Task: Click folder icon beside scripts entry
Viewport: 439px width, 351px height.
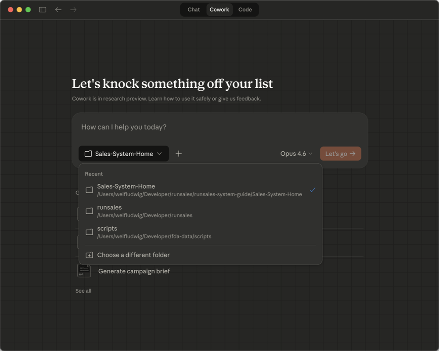Action: click(89, 232)
